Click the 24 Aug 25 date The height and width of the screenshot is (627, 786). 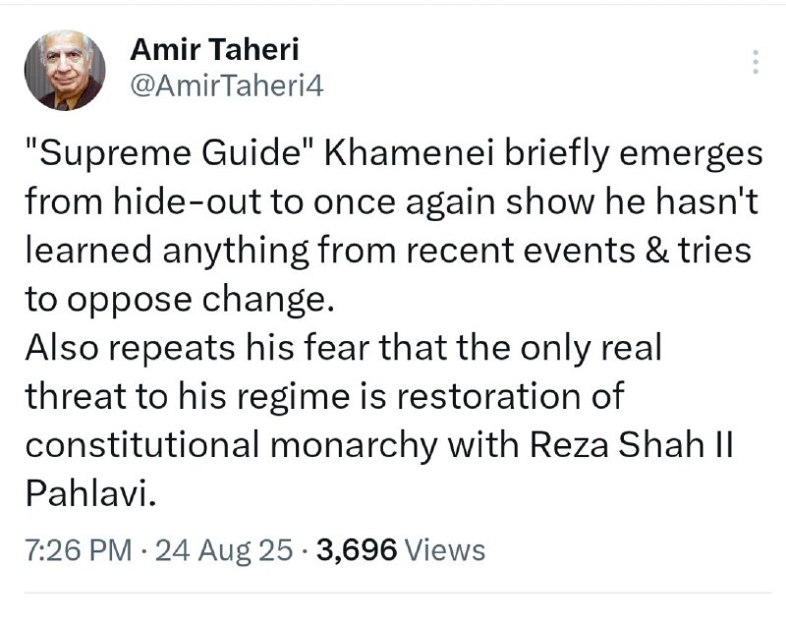[224, 549]
